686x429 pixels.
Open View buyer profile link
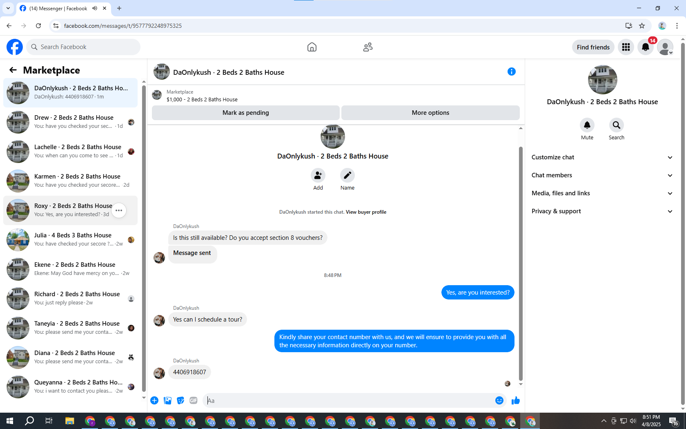point(366,212)
